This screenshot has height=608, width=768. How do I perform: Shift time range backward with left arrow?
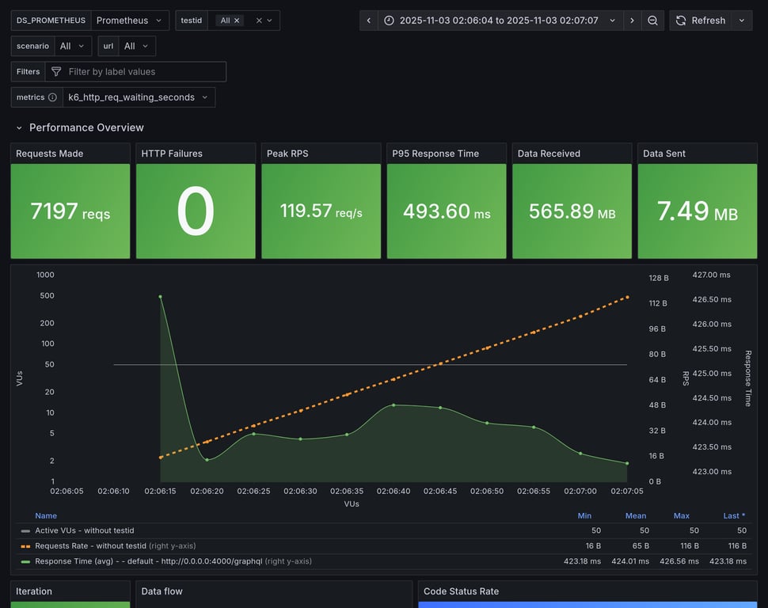[368, 21]
